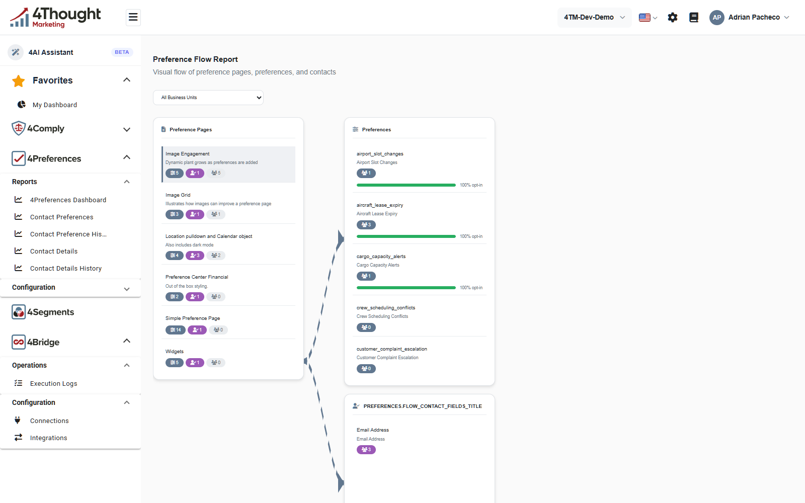This screenshot has width=805, height=503.
Task: Toggle the hamburger sidebar menu button
Action: pos(133,18)
